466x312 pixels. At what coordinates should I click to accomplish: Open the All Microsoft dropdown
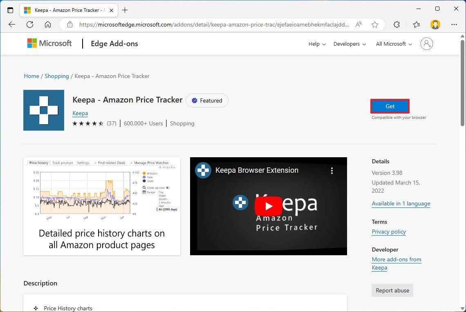tap(392, 44)
